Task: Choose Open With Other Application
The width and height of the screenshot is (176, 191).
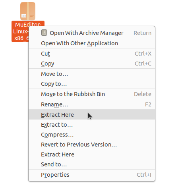Action: tap(92, 43)
